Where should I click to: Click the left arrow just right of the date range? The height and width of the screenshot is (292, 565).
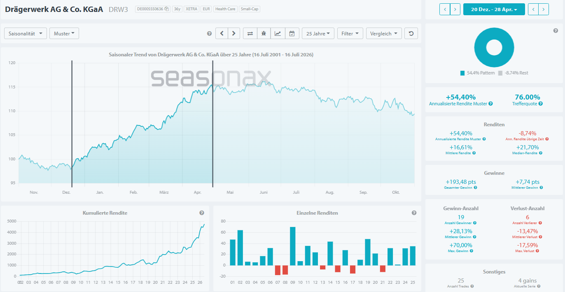click(533, 9)
